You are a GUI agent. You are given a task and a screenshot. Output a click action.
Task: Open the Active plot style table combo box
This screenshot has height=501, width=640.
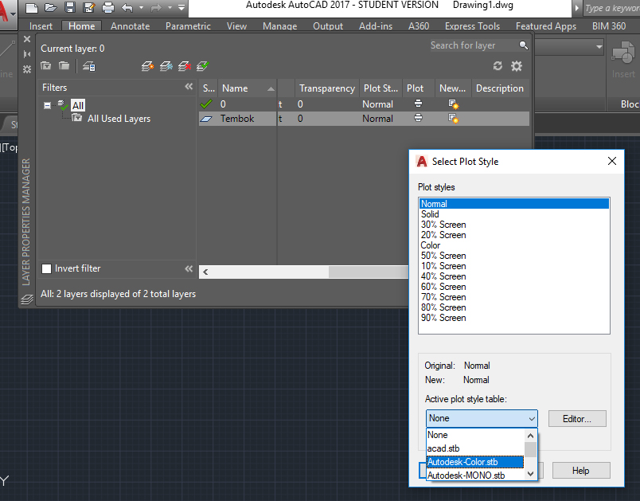pos(482,418)
